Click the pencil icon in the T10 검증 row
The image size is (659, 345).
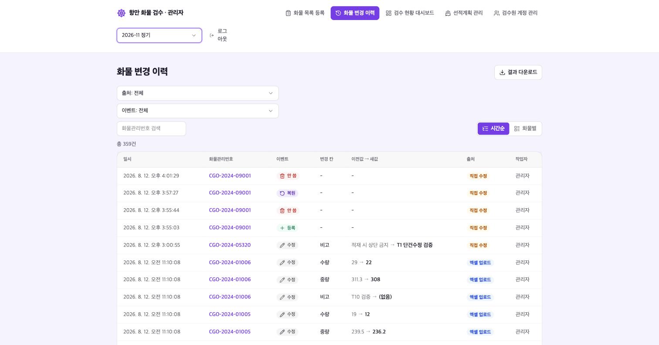pos(282,297)
